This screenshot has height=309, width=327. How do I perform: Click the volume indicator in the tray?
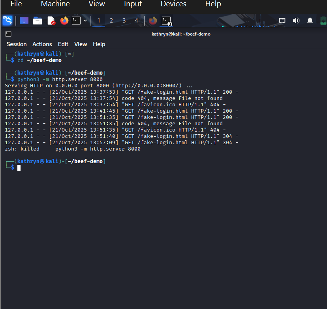pos(296,20)
